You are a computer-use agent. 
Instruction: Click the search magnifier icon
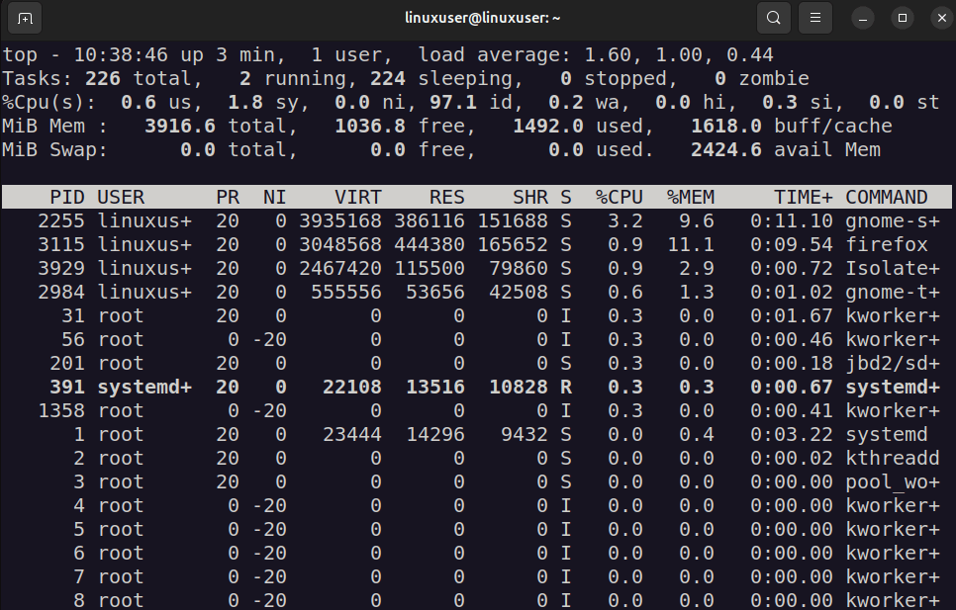click(773, 18)
